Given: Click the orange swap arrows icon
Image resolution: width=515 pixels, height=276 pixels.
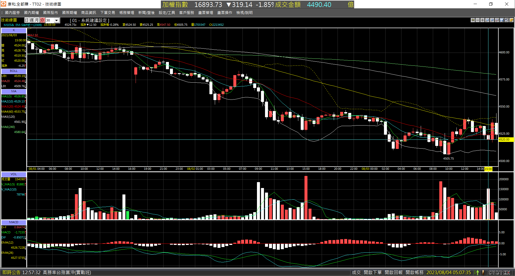Looking at the screenshot, I should [x=512, y=20].
